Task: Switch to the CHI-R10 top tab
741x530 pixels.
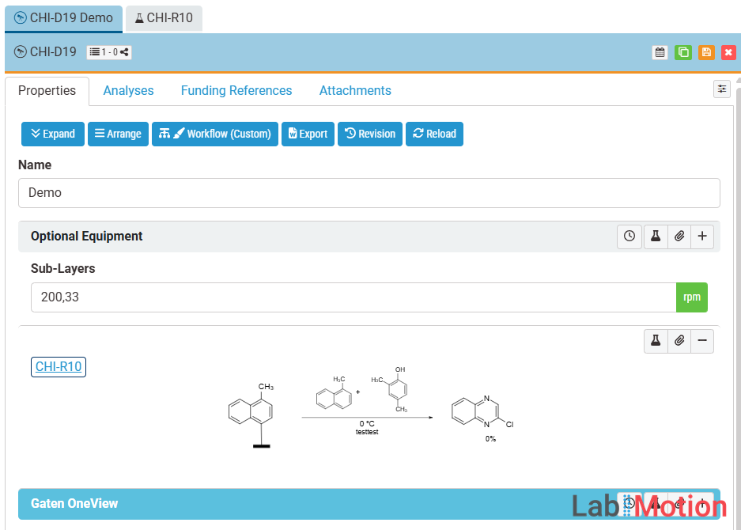Action: [164, 17]
